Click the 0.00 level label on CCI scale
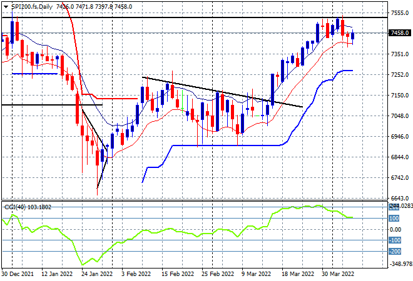This screenshot has height=281, width=413. click(395, 230)
